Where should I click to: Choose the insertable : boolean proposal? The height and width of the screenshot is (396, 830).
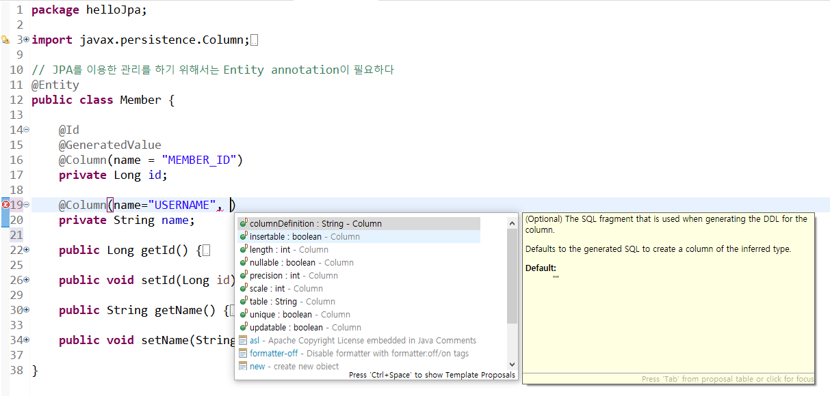coord(359,237)
